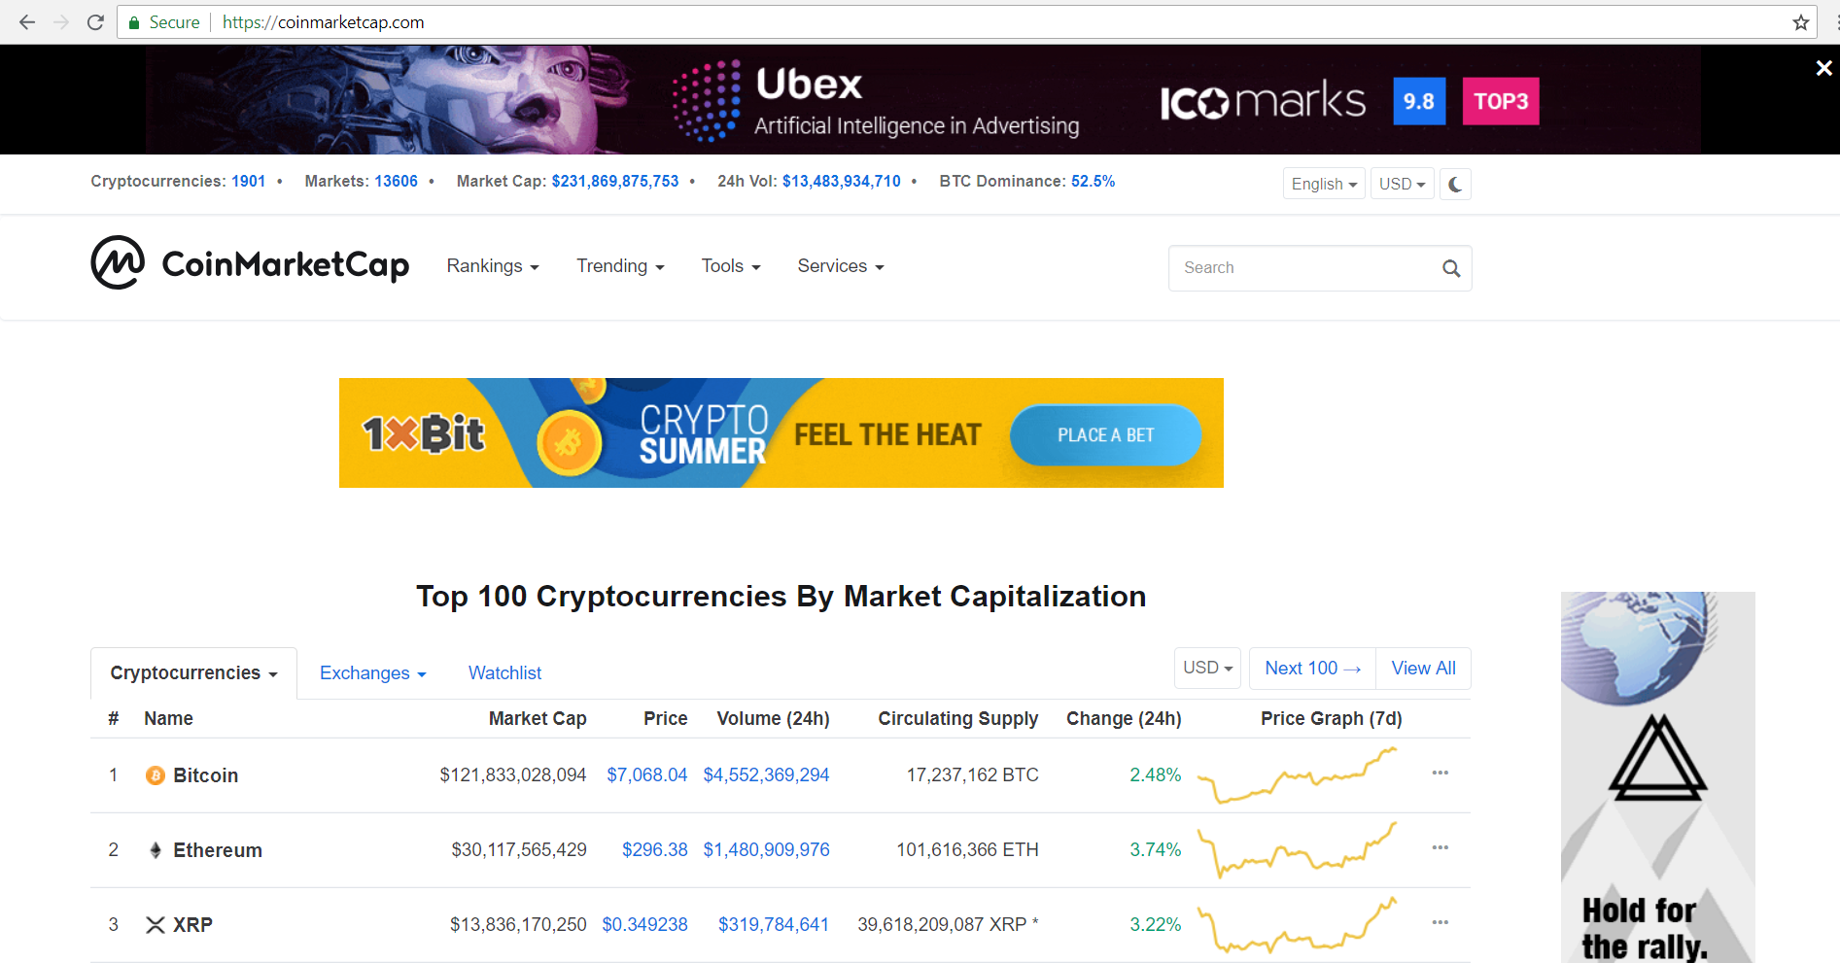Image resolution: width=1840 pixels, height=963 pixels.
Task: Click the Ethereum coin icon
Action: [x=155, y=849]
